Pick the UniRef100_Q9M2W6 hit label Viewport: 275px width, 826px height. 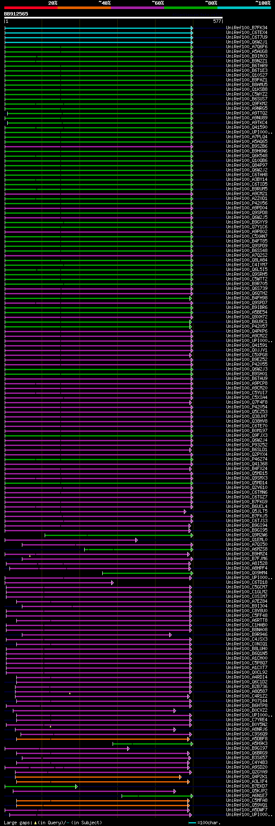point(247,535)
